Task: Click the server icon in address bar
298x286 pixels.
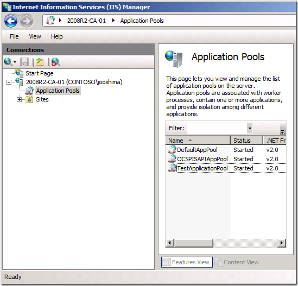Action: [50, 20]
